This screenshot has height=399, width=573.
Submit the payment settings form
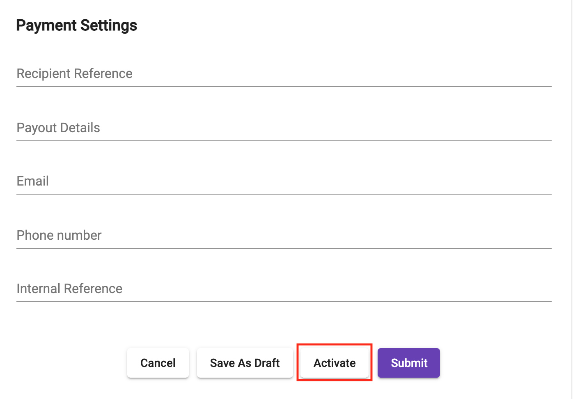(x=409, y=363)
